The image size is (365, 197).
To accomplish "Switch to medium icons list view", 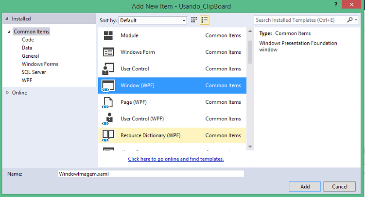I will point(205,20).
